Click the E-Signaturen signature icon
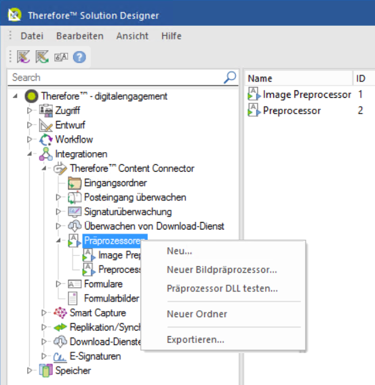Viewport: 375px width, 385px height. click(60, 356)
